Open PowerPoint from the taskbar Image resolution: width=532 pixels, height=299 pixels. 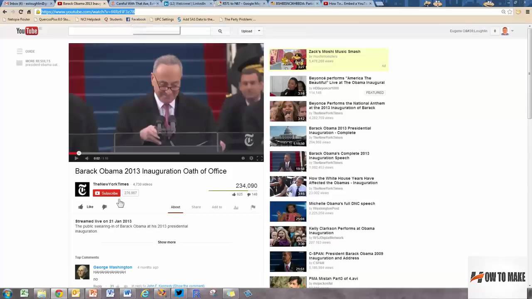click(x=93, y=294)
